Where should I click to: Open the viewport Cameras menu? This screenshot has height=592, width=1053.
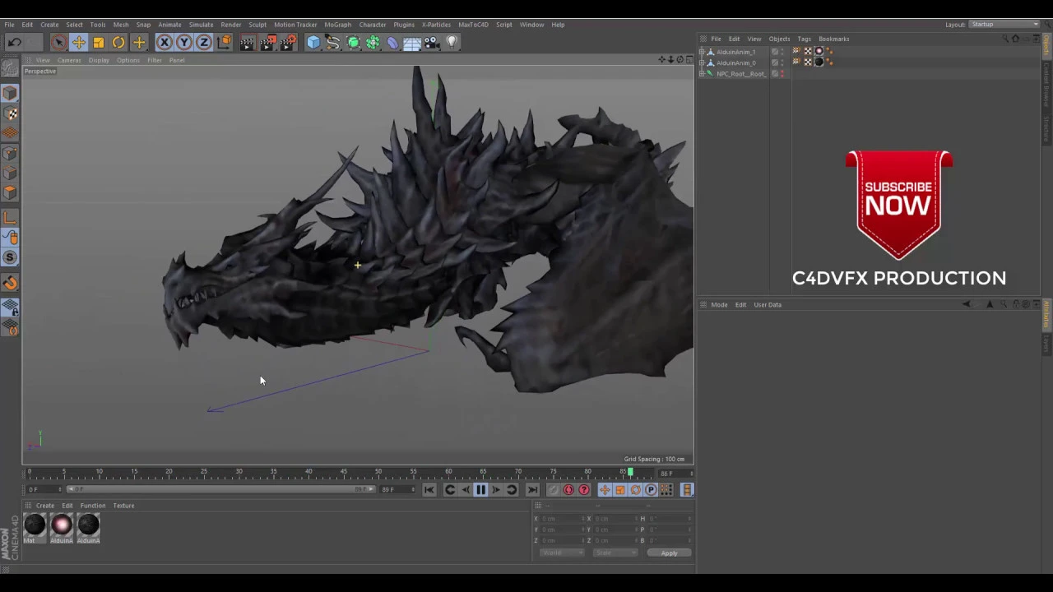(69, 60)
